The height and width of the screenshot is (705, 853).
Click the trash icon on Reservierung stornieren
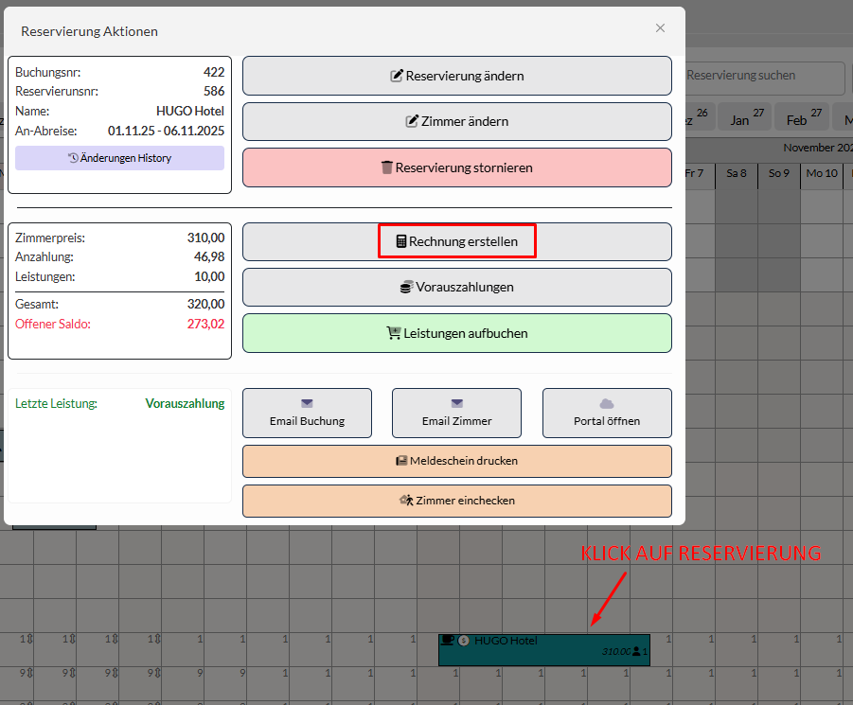click(x=387, y=167)
